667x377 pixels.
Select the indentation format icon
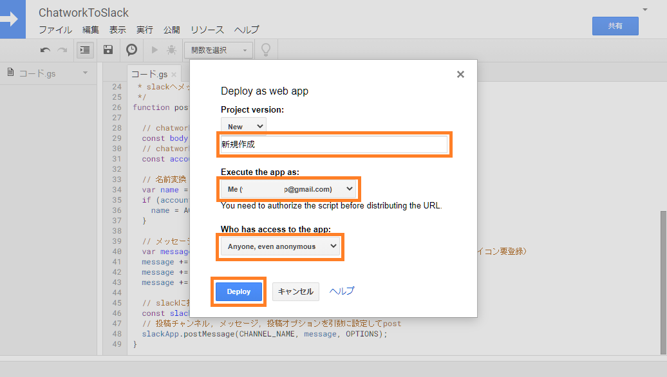[x=84, y=50]
